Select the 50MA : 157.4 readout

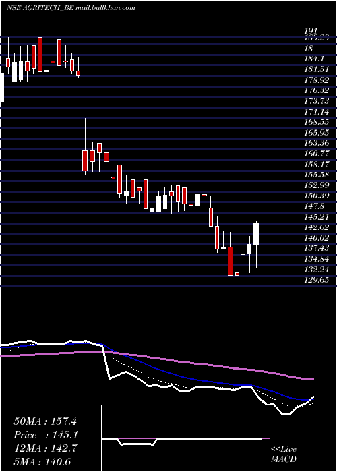coord(45,421)
